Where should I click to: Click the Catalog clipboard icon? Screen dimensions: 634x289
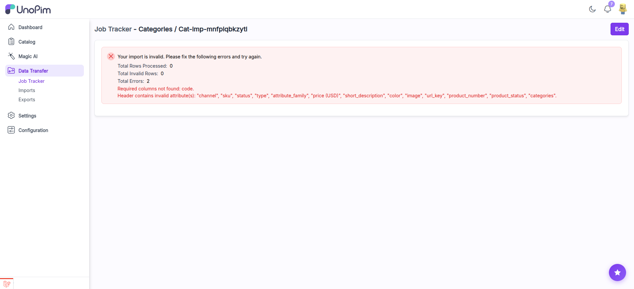11,42
